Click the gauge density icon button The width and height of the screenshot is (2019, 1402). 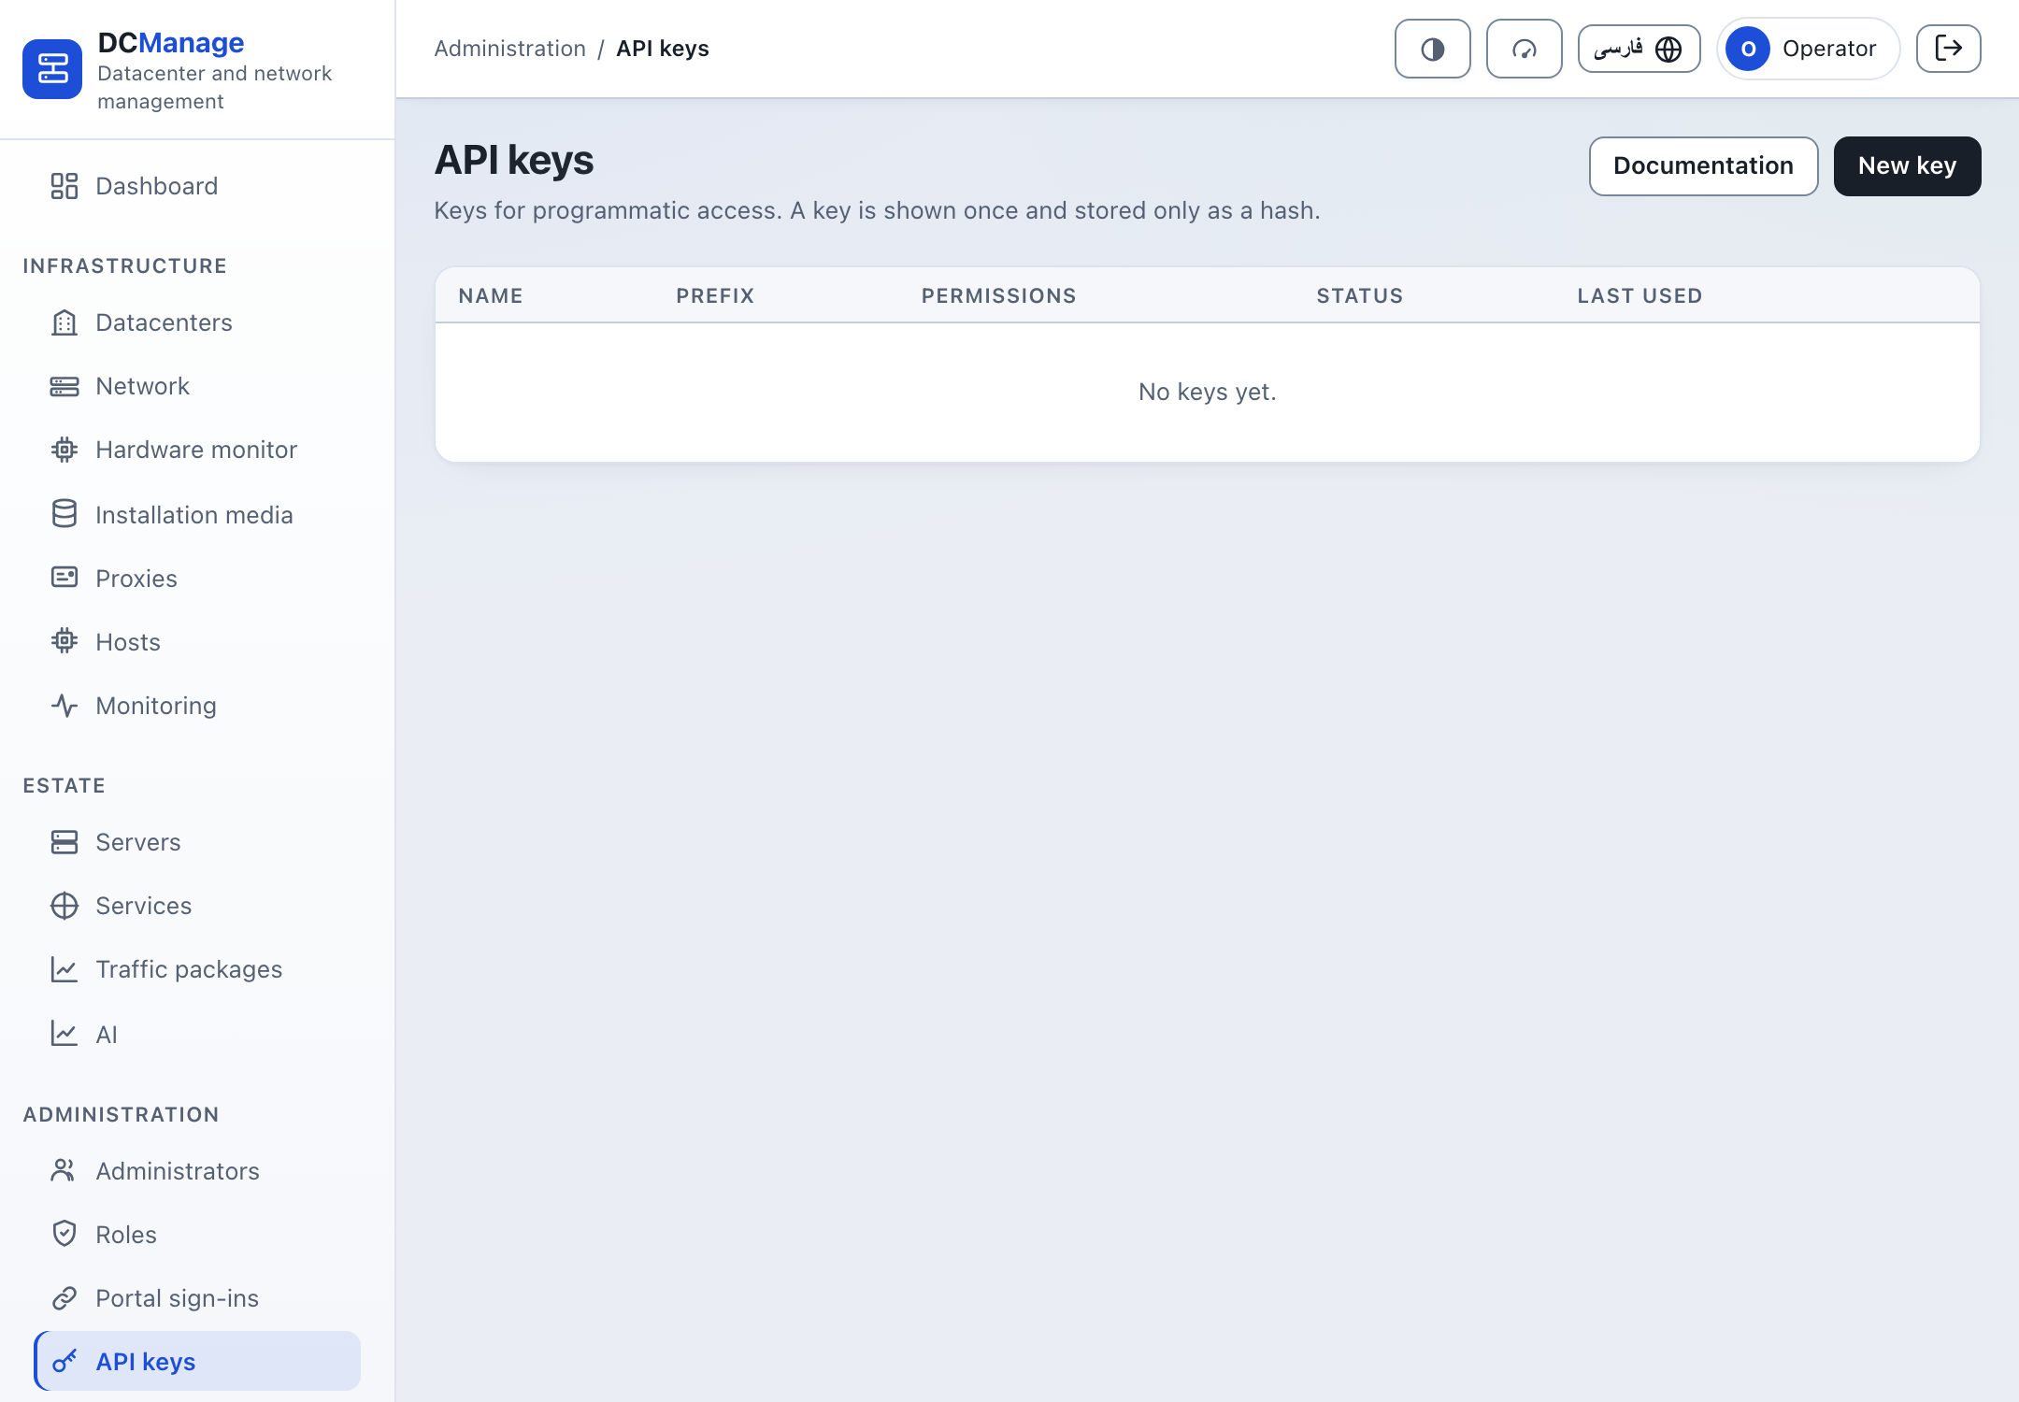1524,49
